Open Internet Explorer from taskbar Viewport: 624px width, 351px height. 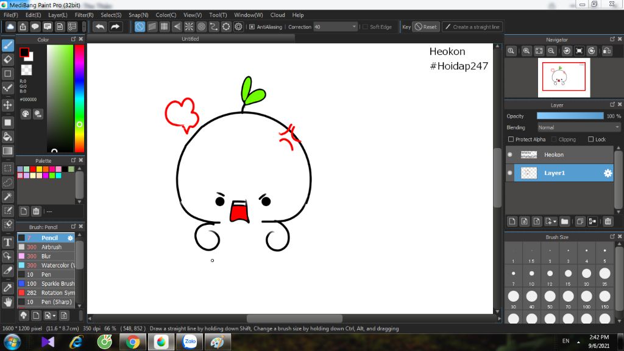[x=76, y=342]
